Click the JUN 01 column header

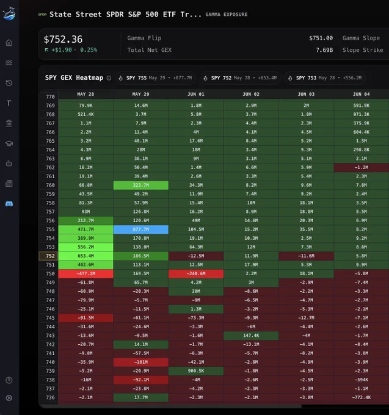coord(196,94)
